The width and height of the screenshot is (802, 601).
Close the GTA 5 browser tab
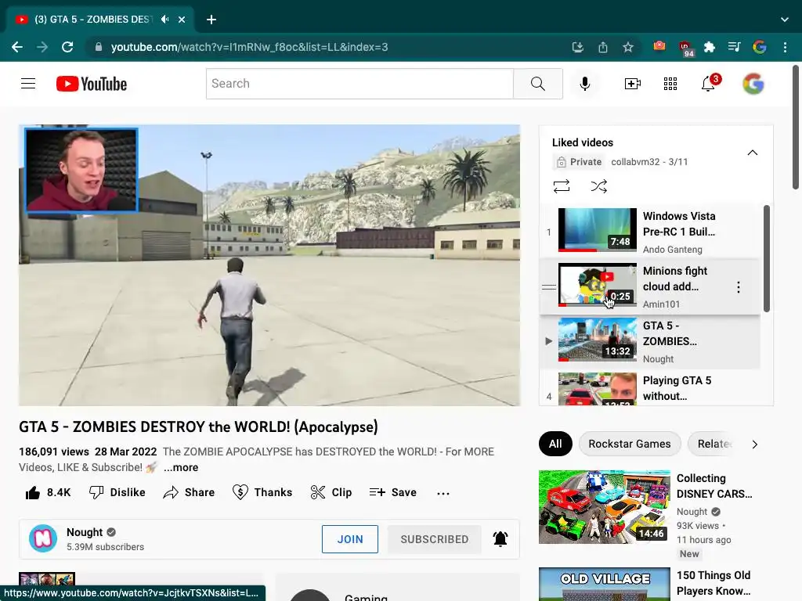(x=182, y=20)
